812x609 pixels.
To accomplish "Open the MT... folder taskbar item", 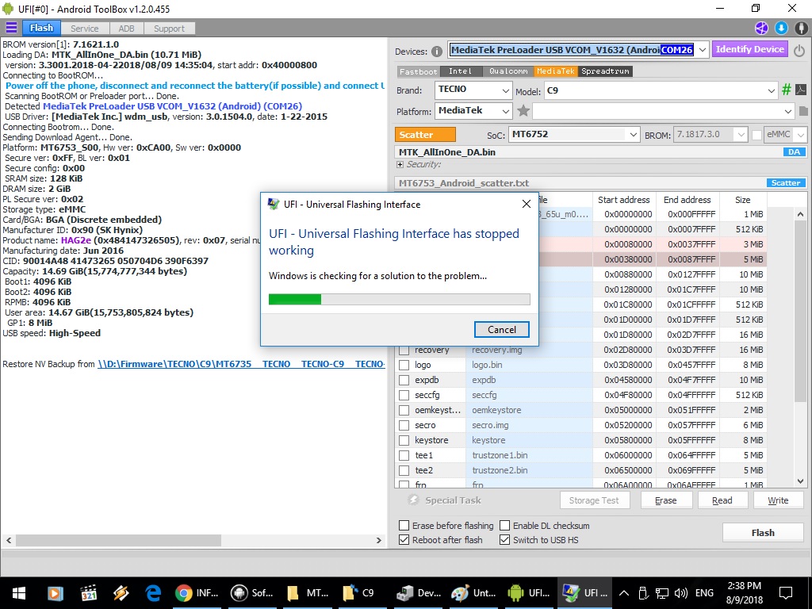I will (308, 592).
